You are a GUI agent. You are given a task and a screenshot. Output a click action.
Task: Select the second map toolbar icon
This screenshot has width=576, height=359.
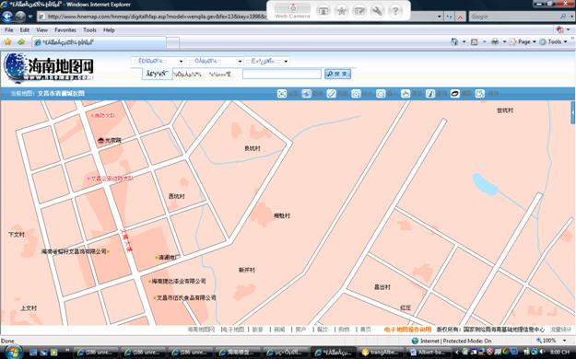point(306,94)
